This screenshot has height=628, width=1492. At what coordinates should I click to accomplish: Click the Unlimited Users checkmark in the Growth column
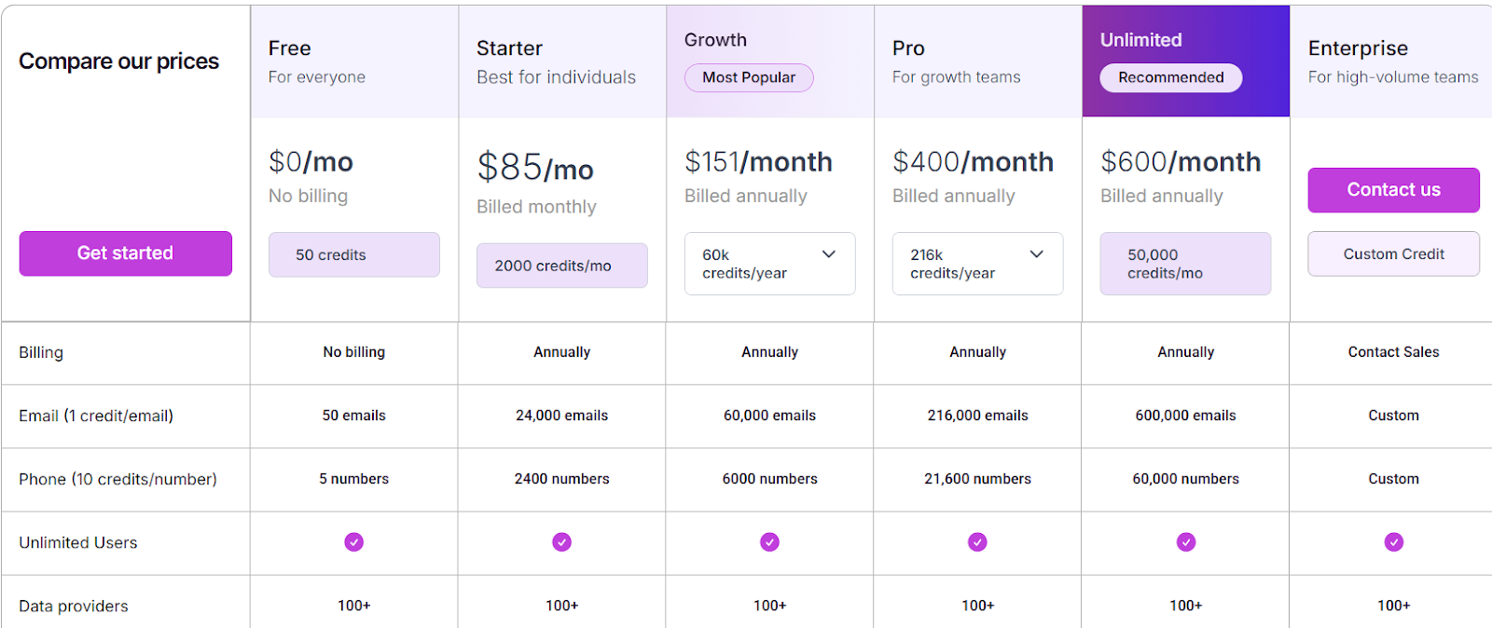tap(769, 542)
